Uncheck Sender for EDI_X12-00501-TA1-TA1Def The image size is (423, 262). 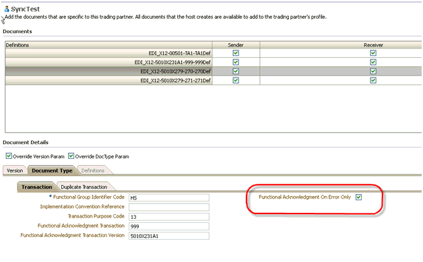tap(236, 53)
